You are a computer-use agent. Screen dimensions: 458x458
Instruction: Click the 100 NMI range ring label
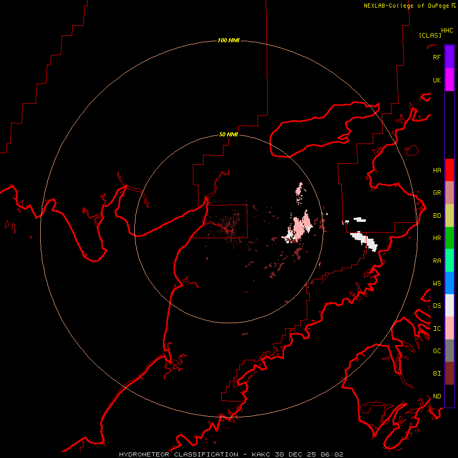[228, 40]
